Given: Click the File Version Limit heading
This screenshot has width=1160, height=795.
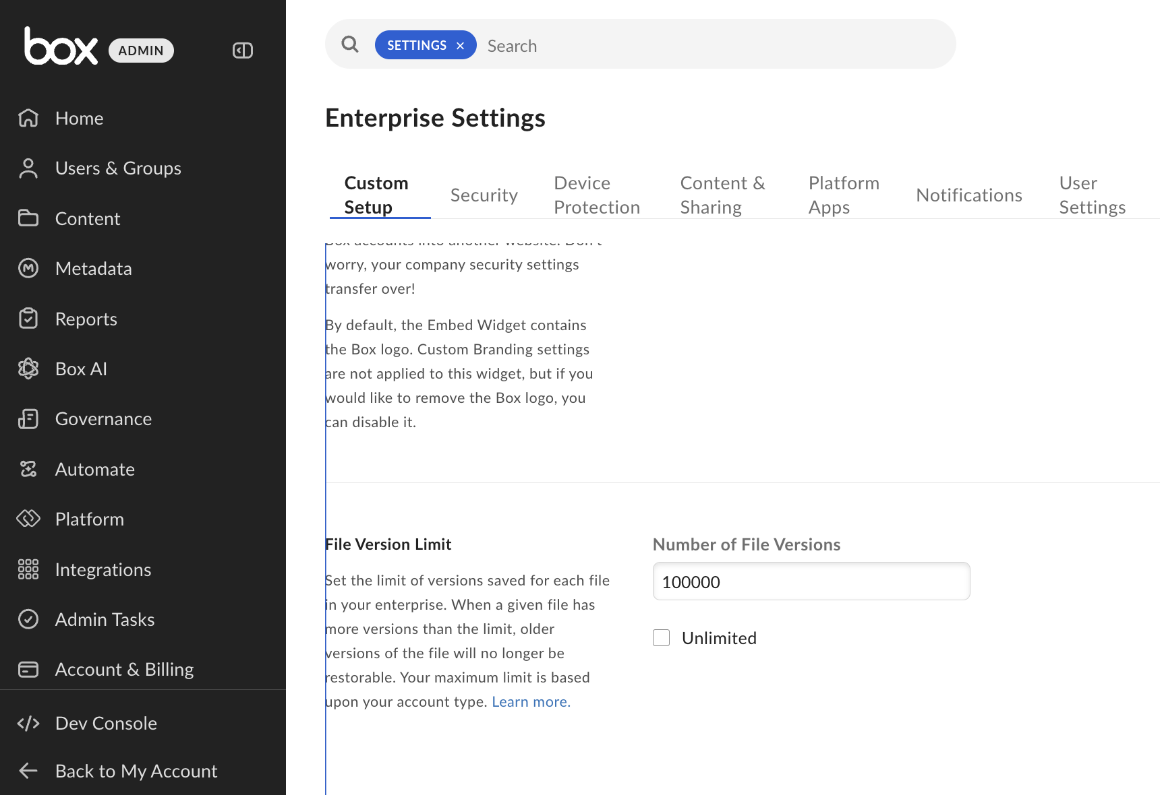Looking at the screenshot, I should (x=388, y=544).
